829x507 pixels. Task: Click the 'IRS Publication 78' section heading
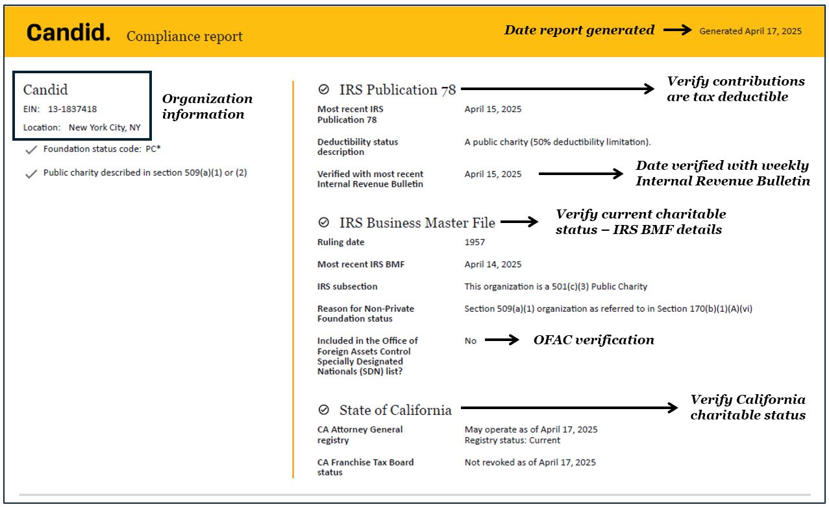coord(397,89)
